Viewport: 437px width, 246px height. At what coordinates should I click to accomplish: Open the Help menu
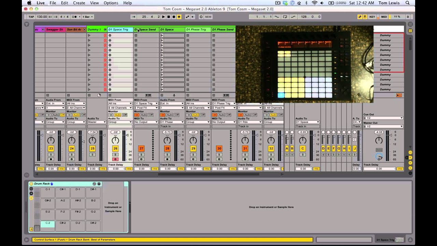tap(127, 3)
